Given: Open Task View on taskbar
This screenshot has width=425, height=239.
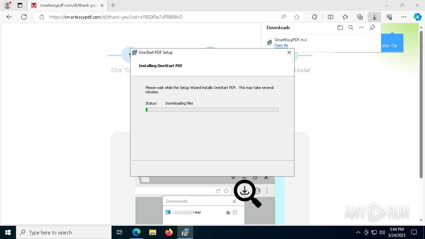Looking at the screenshot, I should tap(120, 232).
